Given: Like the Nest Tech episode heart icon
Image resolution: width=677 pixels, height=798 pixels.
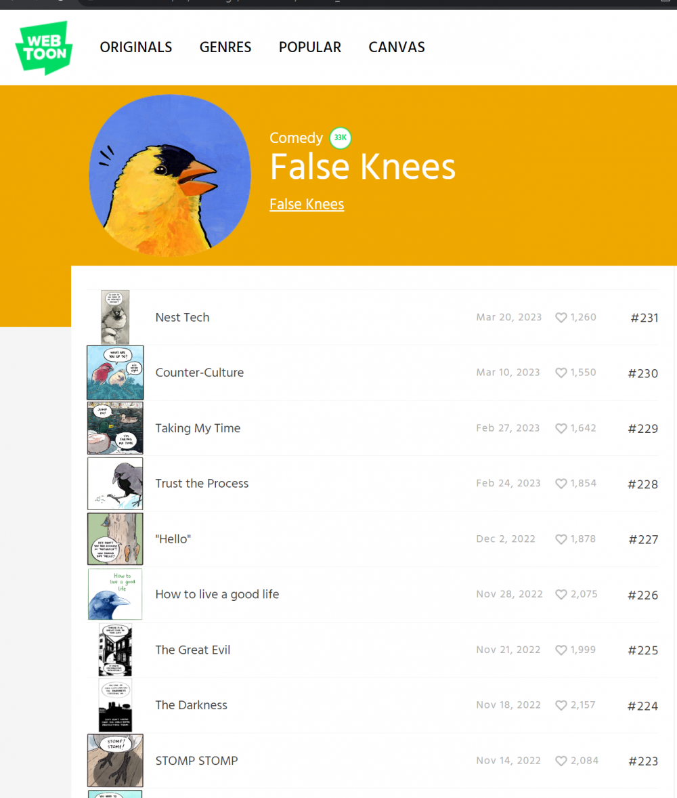Looking at the screenshot, I should 561,318.
